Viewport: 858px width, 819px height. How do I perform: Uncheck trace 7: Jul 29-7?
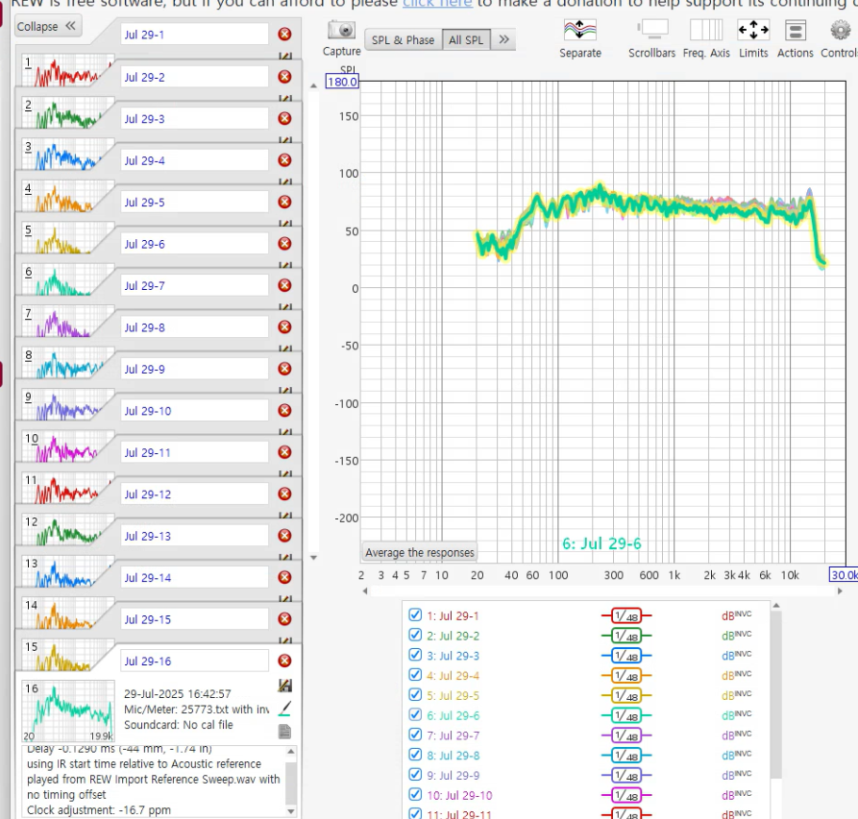[415, 735]
